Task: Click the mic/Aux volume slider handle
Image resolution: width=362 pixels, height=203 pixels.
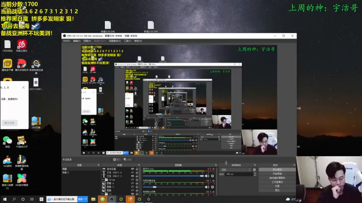Action: point(202,176)
